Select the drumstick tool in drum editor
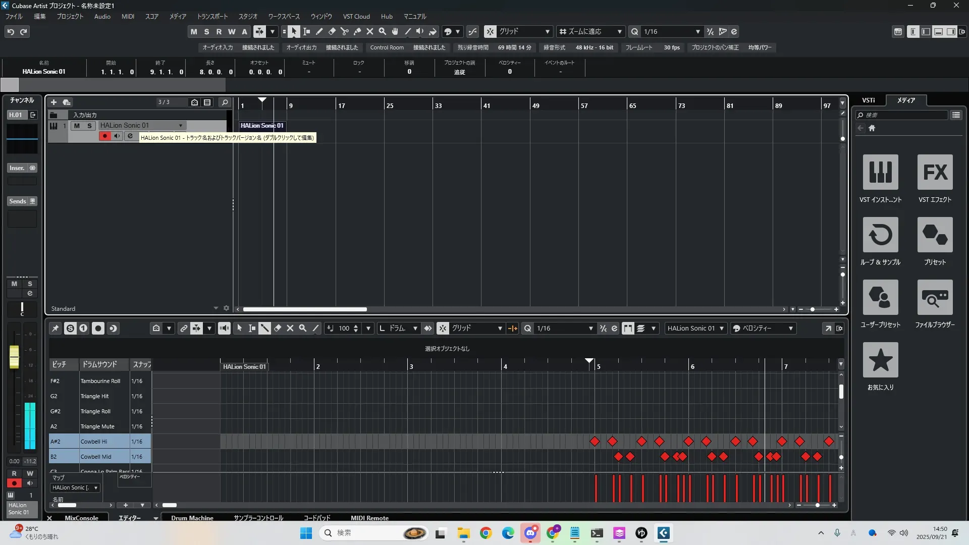Viewport: 969px width, 545px height. pyautogui.click(x=264, y=328)
